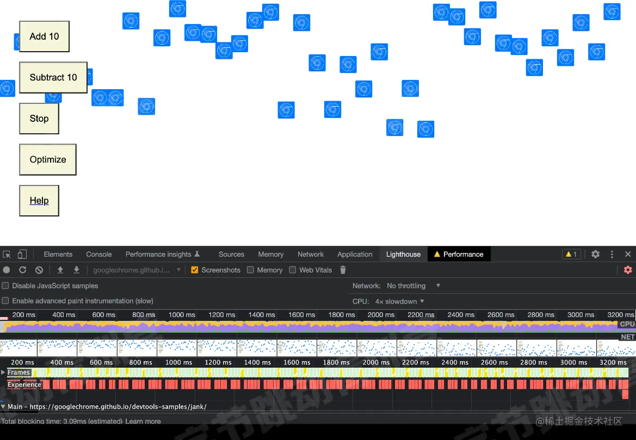
Task: Click the Experience track label
Action: coord(24,385)
